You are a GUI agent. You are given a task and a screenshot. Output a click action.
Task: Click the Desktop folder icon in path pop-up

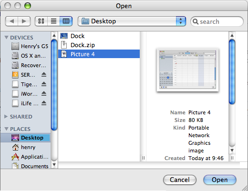tap(85, 21)
